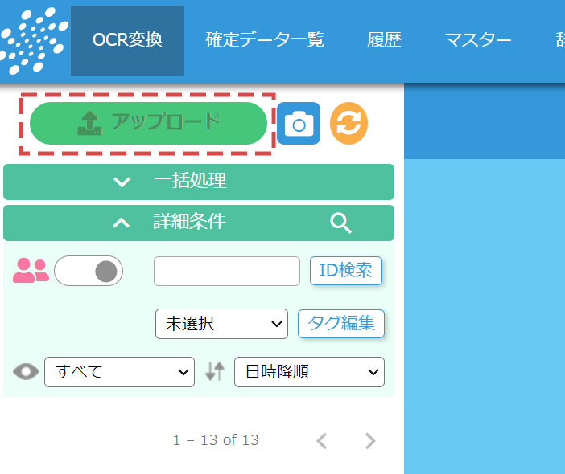Screen dimensions: 565x474
Task: Focus the ID search text field
Action: (226, 271)
